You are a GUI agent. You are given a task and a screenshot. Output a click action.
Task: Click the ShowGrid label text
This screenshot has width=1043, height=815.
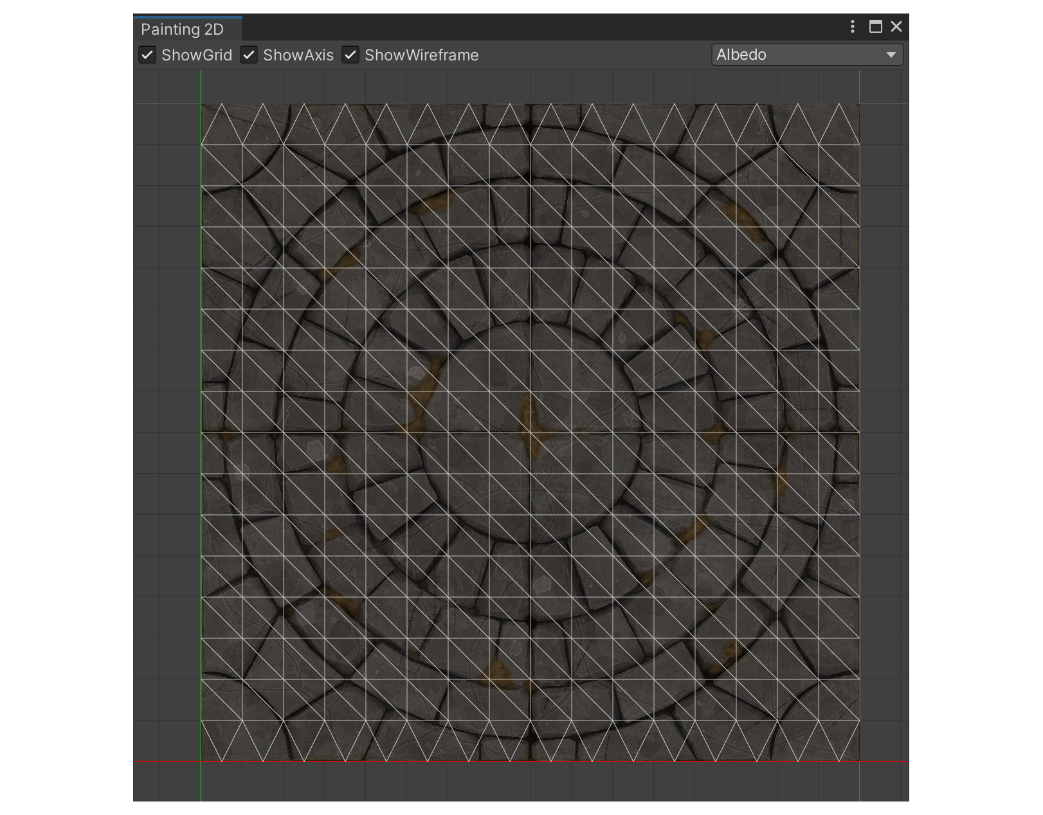[x=196, y=55]
